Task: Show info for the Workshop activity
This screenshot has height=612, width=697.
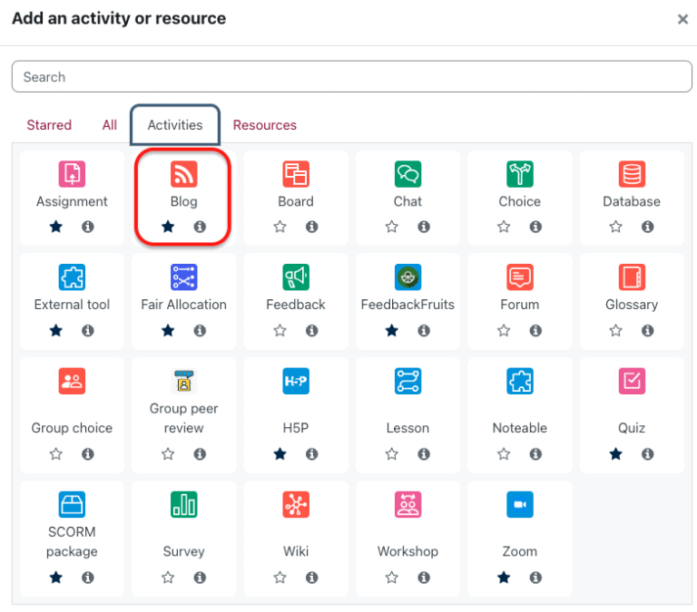Action: coord(424,578)
